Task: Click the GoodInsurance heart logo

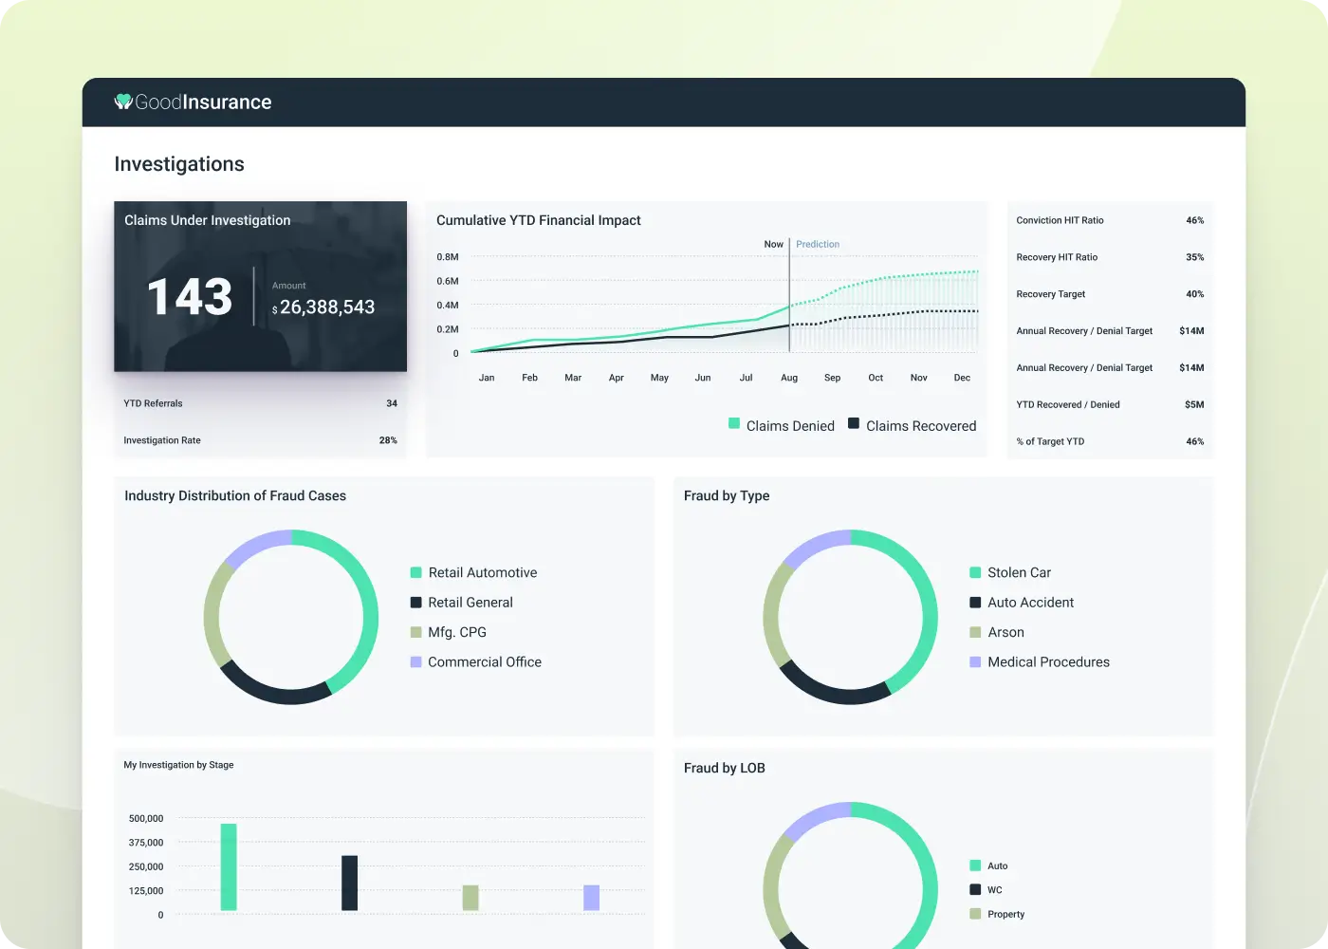Action: (x=123, y=102)
